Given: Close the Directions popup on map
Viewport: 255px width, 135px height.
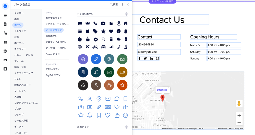Looking at the screenshot, I should (168, 88).
